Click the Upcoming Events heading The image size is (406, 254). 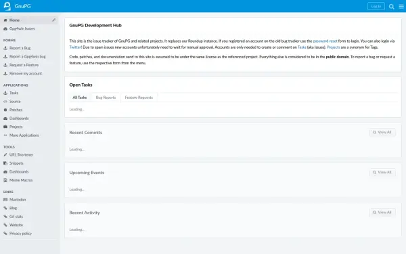(x=87, y=173)
